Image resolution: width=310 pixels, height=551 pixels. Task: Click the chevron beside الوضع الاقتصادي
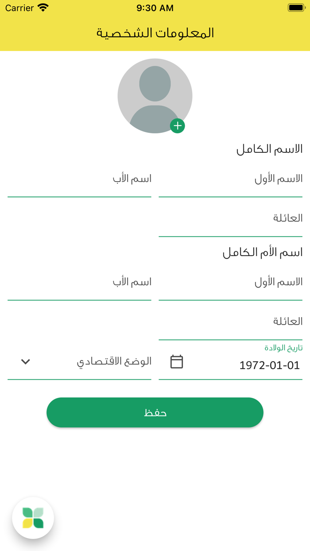[25, 361]
